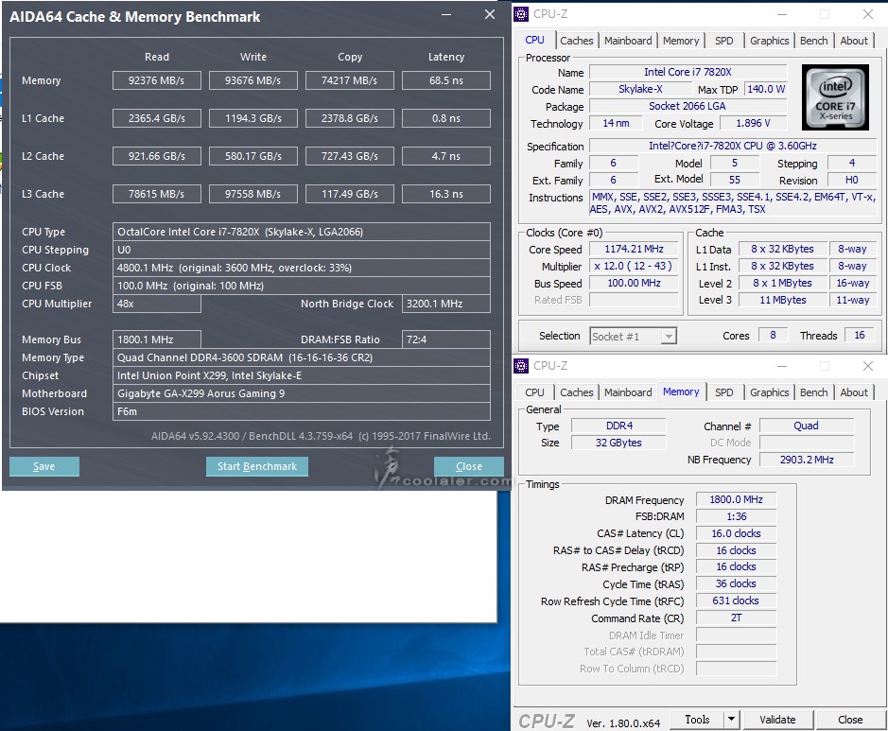Image resolution: width=888 pixels, height=731 pixels.
Task: Click the Code Name Skylake-X field
Action: 640,89
